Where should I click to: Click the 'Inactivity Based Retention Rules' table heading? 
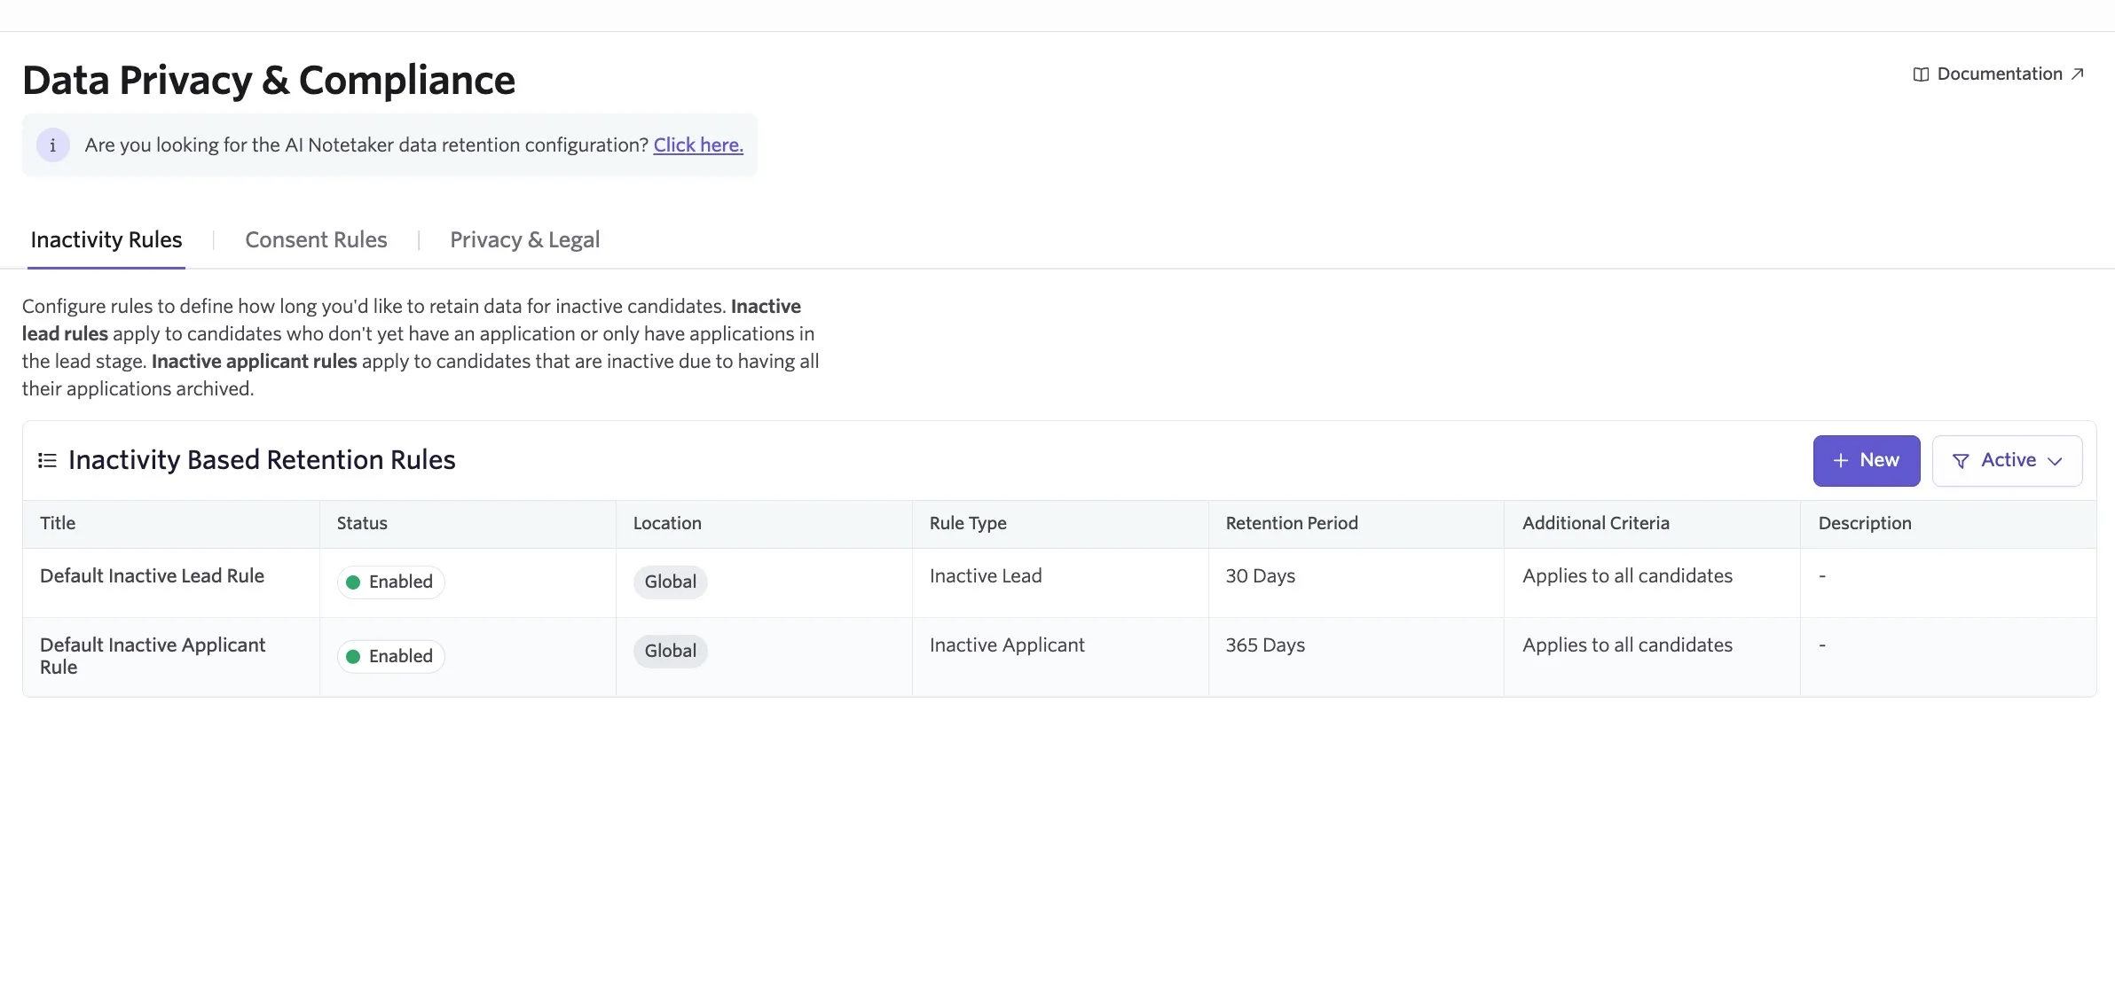click(262, 460)
